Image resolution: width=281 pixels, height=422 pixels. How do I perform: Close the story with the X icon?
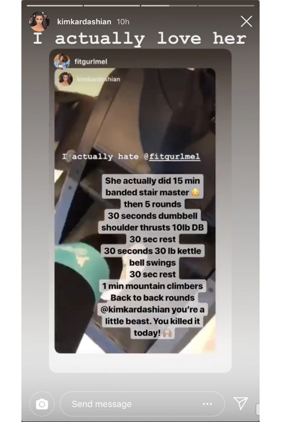(246, 22)
